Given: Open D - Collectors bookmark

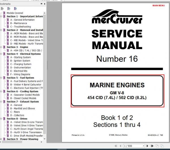Looking at the screenshot, I should [17, 115].
